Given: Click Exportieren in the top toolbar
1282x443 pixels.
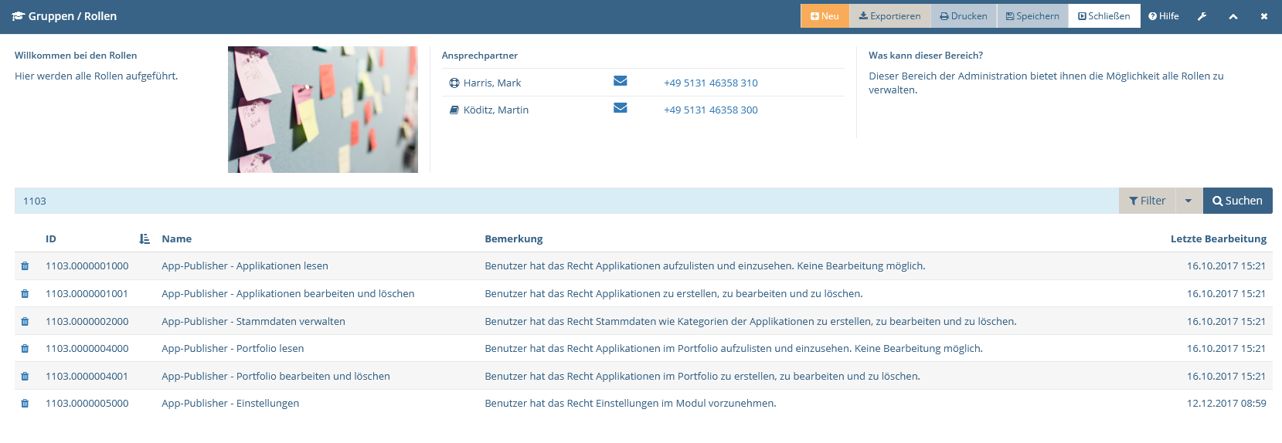Looking at the screenshot, I should point(889,16).
